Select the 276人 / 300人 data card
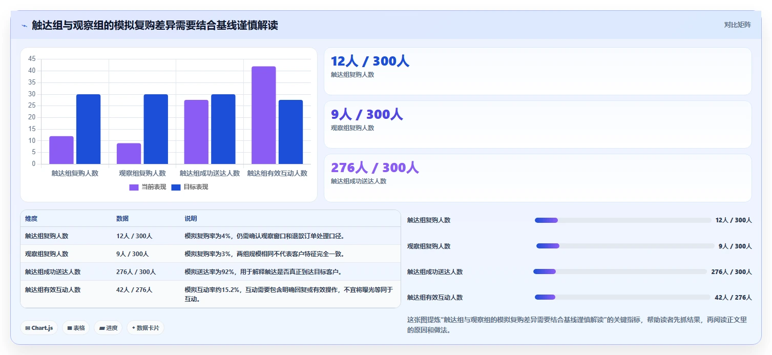 [538, 178]
